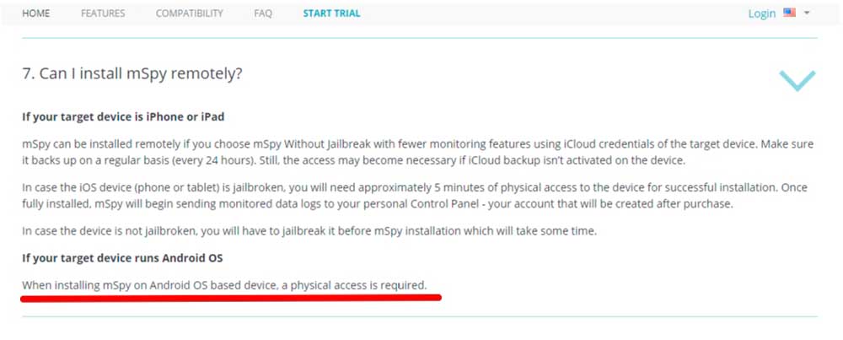Open the FEATURES menu item
Image resolution: width=843 pixels, height=340 pixels.
tap(103, 13)
